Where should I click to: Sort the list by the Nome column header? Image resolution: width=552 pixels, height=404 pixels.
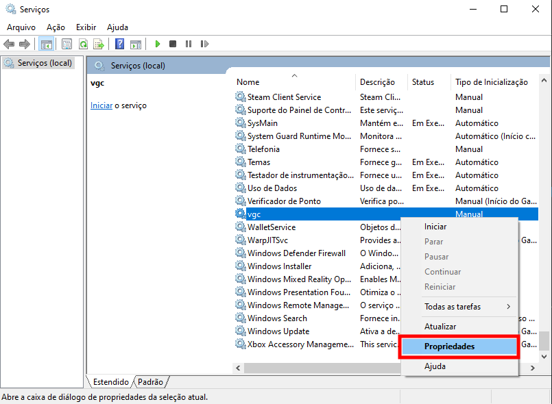pyautogui.click(x=248, y=82)
